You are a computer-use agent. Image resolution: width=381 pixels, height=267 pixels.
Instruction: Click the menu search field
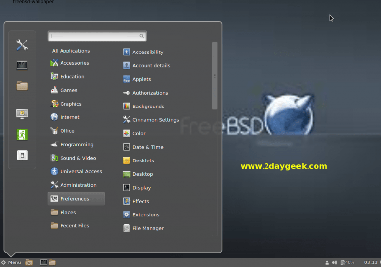click(x=97, y=36)
